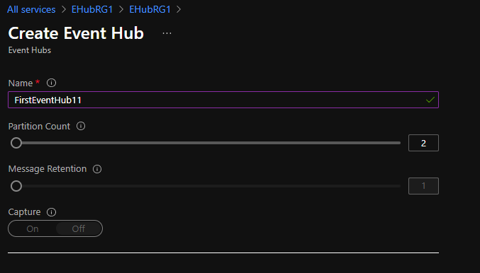480x273 pixels.
Task: Click the Partition Count info icon
Action: pos(81,126)
